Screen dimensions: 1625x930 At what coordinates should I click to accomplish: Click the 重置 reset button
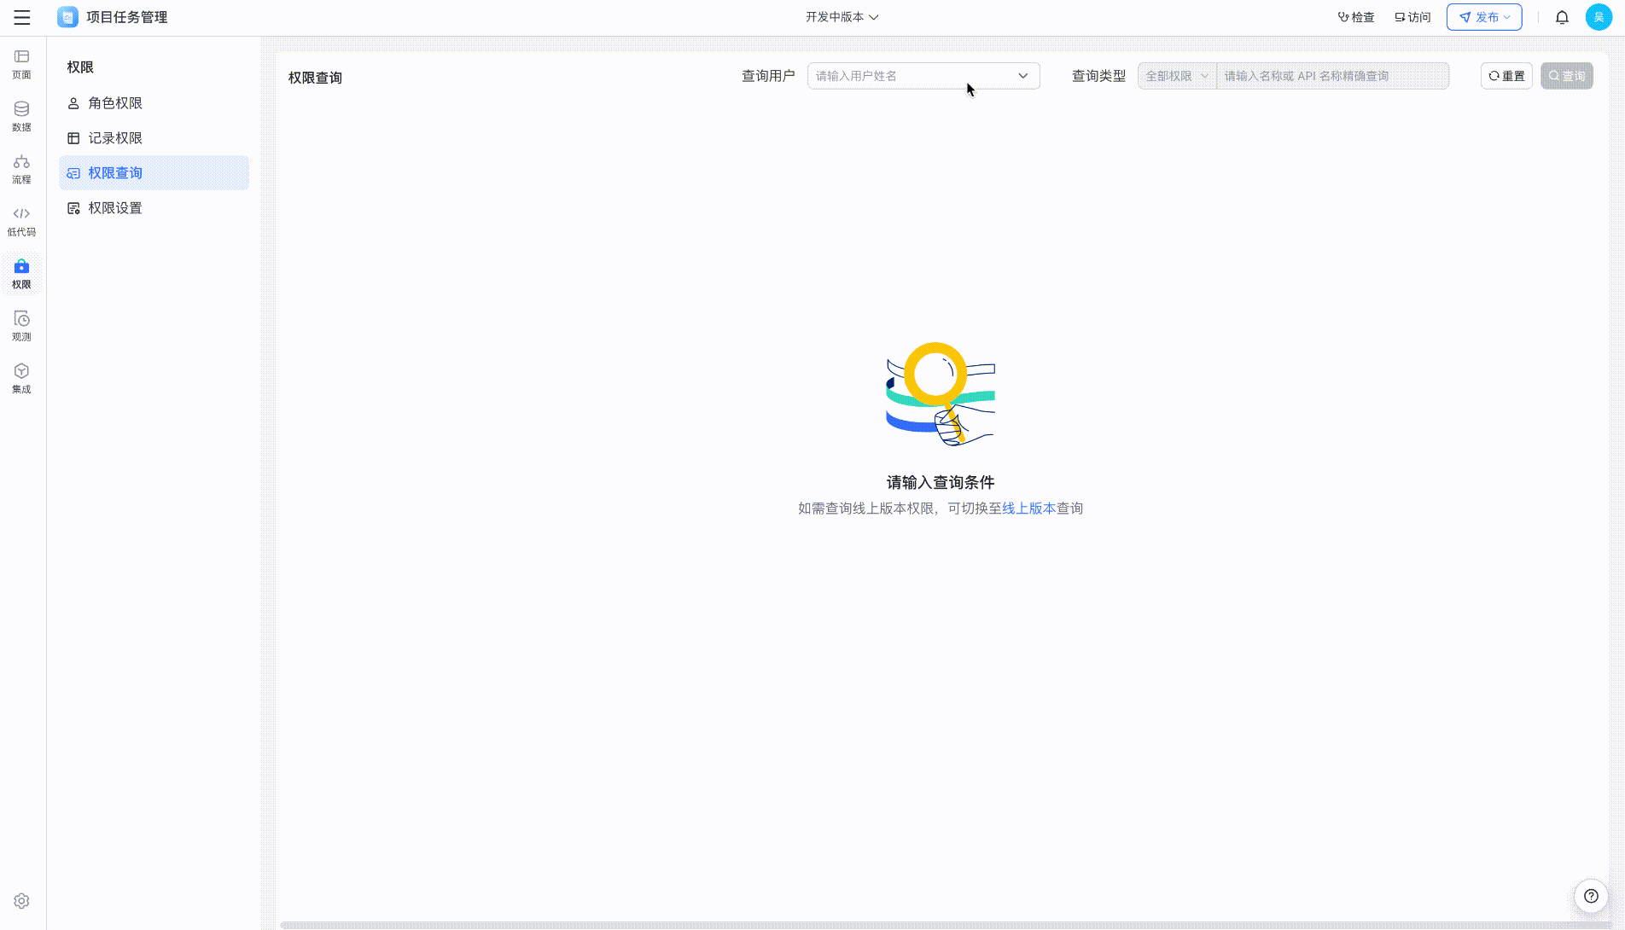1506,76
